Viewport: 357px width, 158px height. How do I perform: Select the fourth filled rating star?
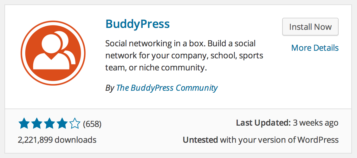pyautogui.click(x=62, y=123)
